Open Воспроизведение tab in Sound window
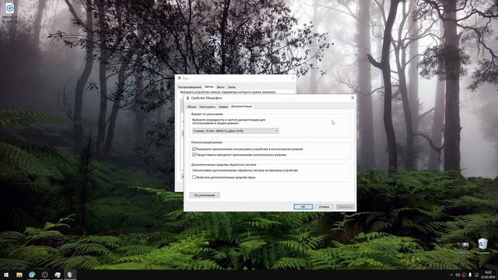 coord(190,87)
